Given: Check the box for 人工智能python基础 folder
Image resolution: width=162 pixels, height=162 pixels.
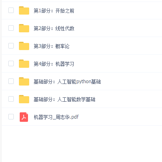Looking at the screenshot, I should coord(11,81).
